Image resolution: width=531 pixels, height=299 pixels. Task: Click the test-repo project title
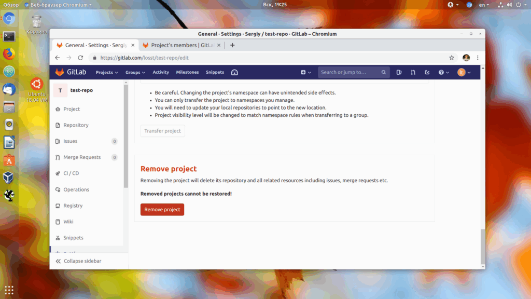tap(81, 90)
